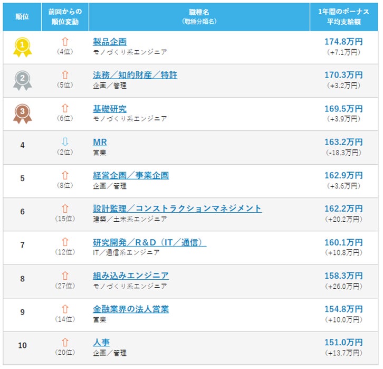383x369 pixels.
Task: Open the 人事 job link
Action: (x=101, y=342)
